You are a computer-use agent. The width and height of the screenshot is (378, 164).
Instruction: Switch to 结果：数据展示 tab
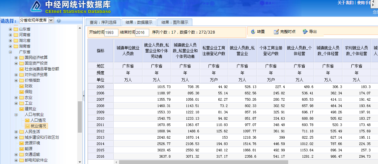[x=139, y=22]
